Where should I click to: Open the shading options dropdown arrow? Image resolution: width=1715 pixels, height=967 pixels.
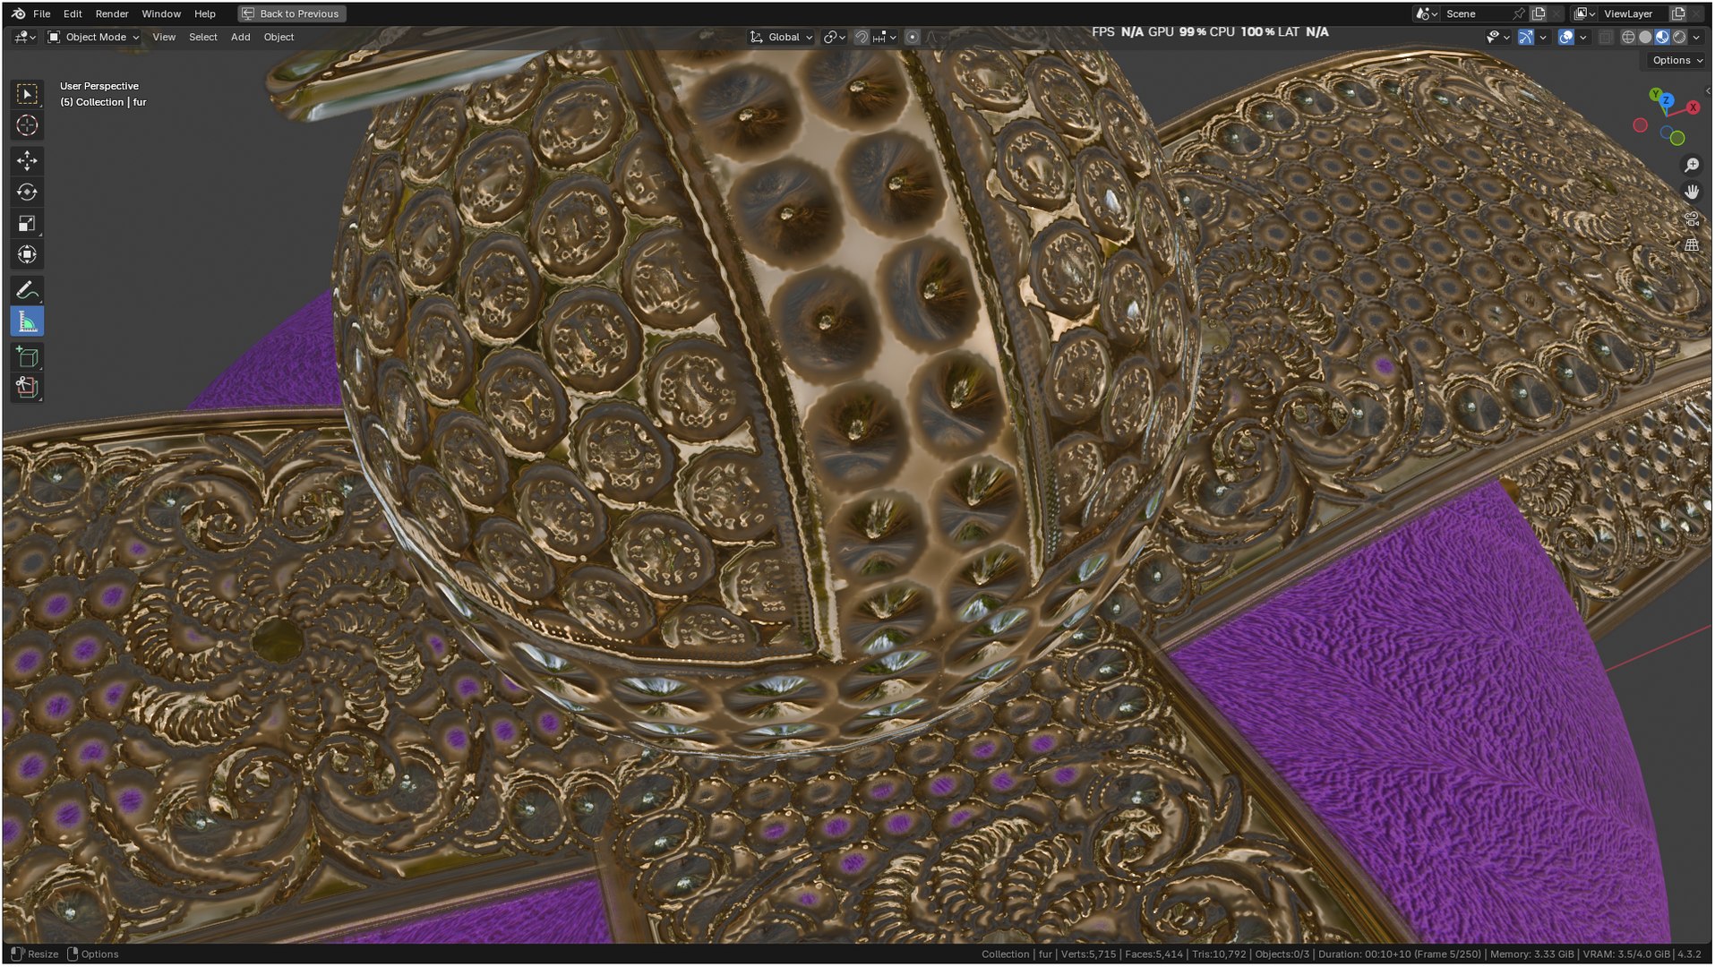(x=1696, y=37)
